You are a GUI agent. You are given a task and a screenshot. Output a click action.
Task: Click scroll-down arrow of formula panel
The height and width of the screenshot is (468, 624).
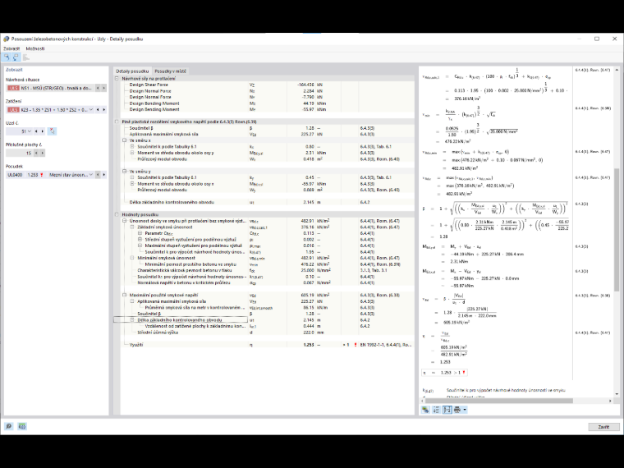tap(617, 394)
